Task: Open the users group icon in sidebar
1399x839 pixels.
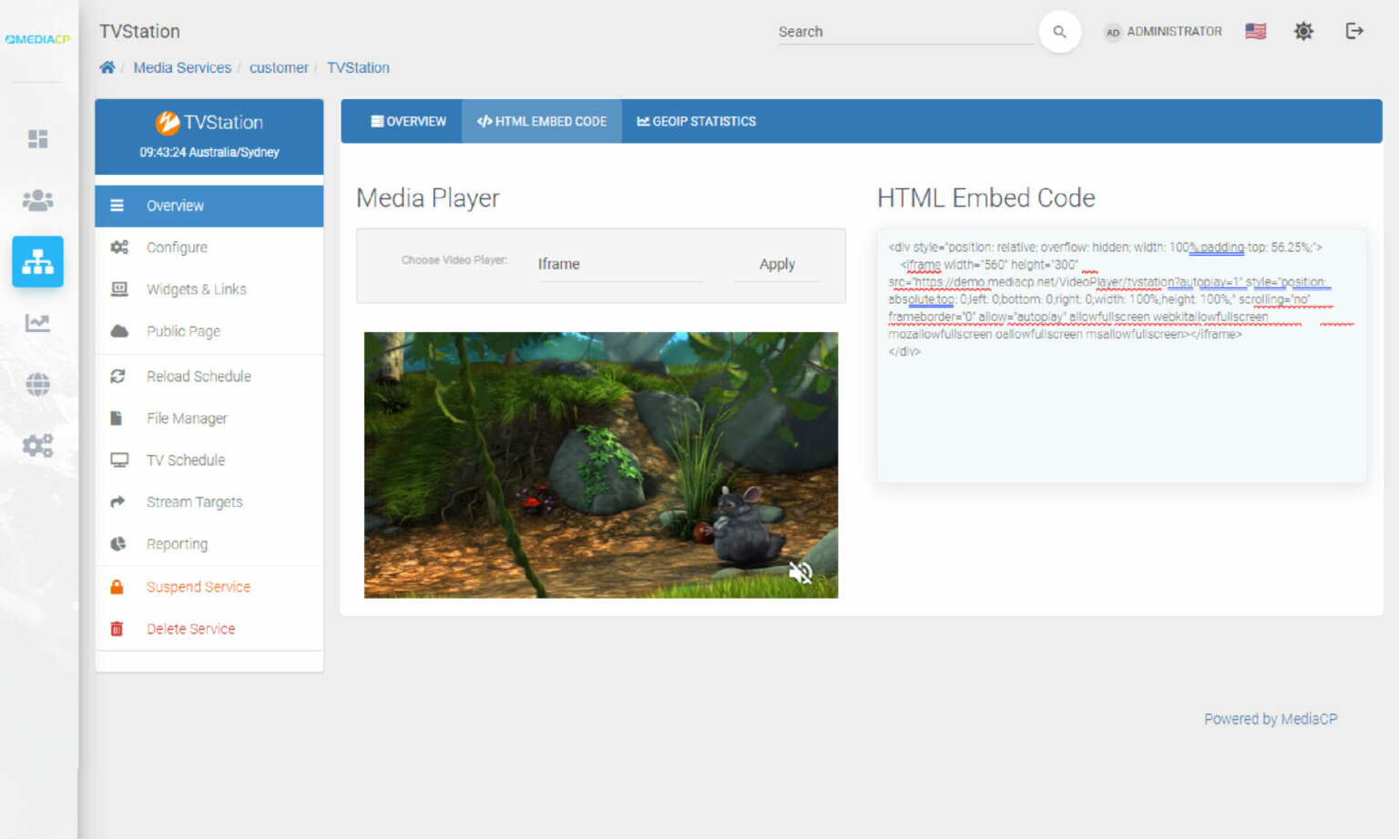Action: [x=37, y=200]
